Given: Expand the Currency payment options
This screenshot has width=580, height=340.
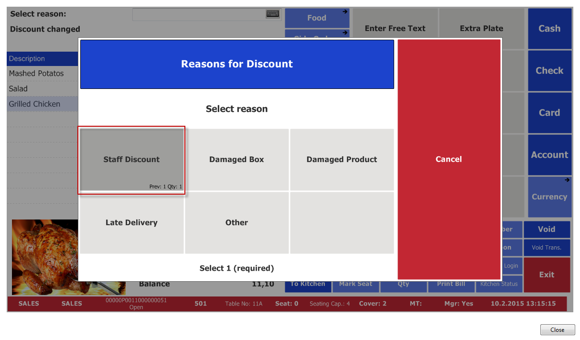Looking at the screenshot, I should click(549, 197).
